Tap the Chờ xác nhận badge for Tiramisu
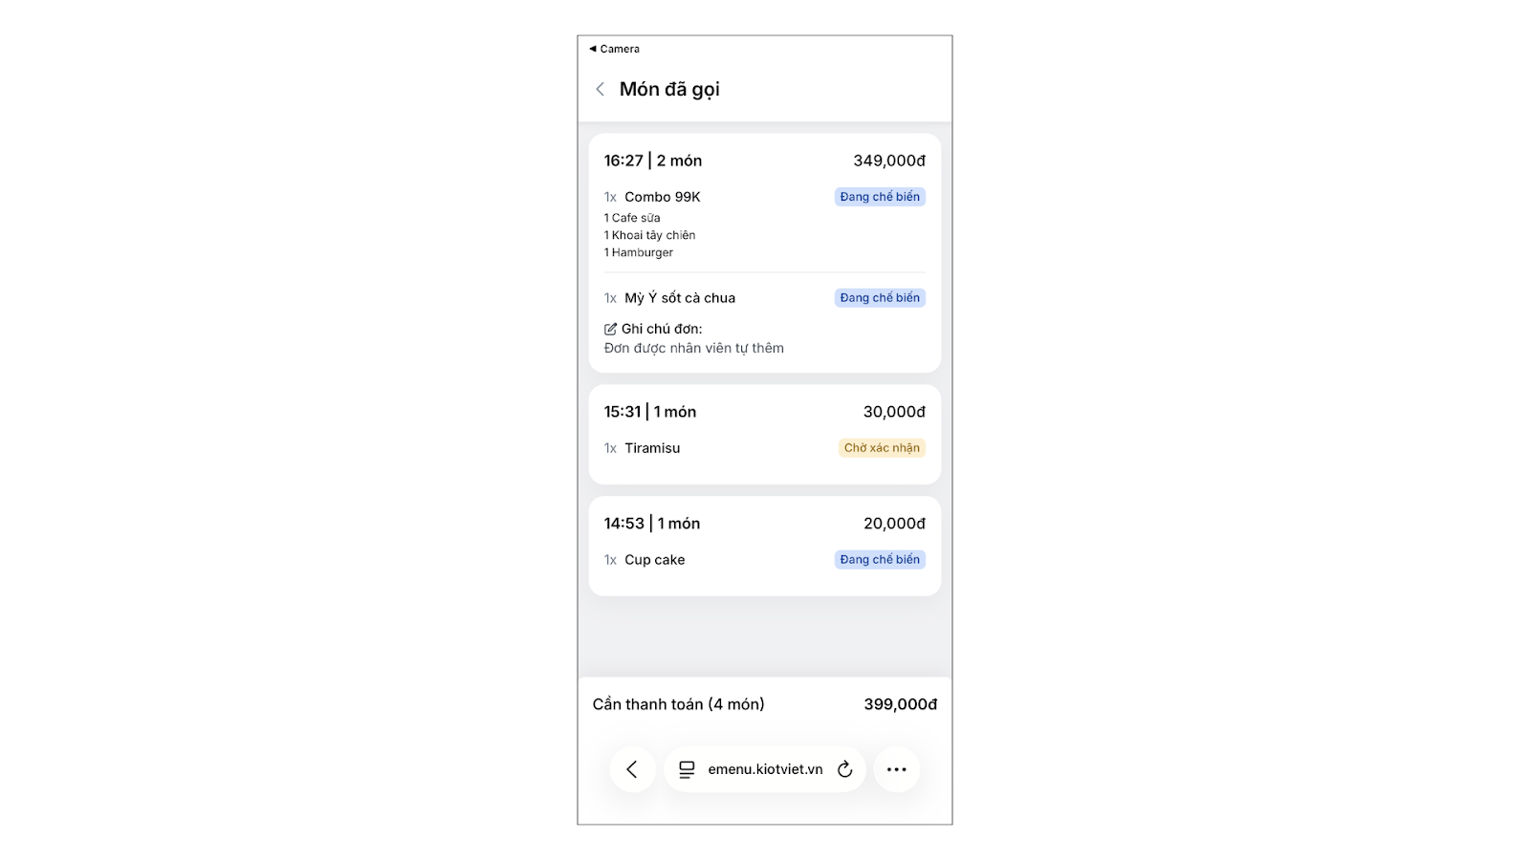The width and height of the screenshot is (1530, 860). (882, 448)
